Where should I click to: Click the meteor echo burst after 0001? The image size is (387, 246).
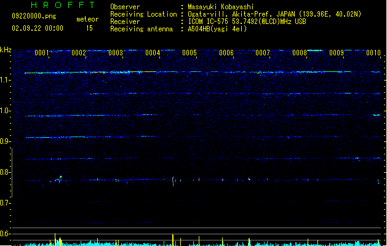(x=58, y=179)
